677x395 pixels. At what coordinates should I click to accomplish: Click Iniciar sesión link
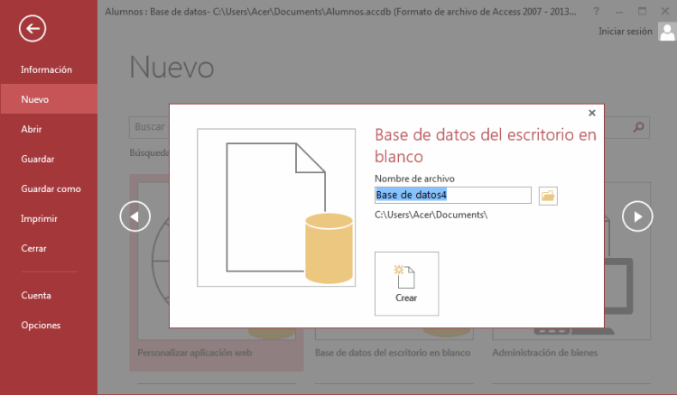coord(625,32)
